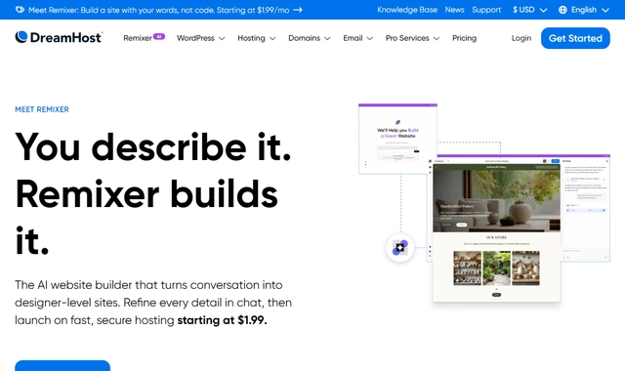
Task: Expand the Domains menu
Action: click(310, 38)
